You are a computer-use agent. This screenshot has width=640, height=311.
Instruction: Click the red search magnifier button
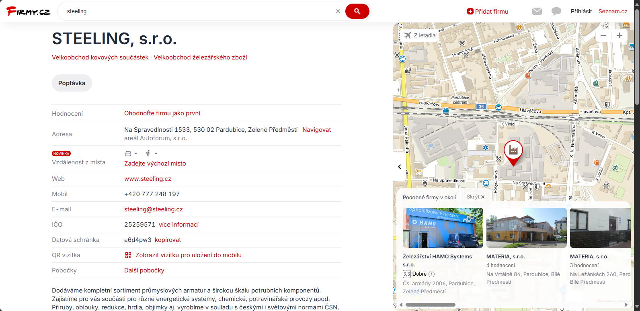(x=357, y=11)
